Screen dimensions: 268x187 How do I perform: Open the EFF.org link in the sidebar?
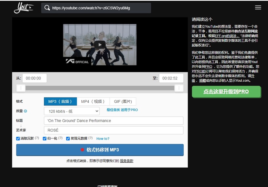227,36
